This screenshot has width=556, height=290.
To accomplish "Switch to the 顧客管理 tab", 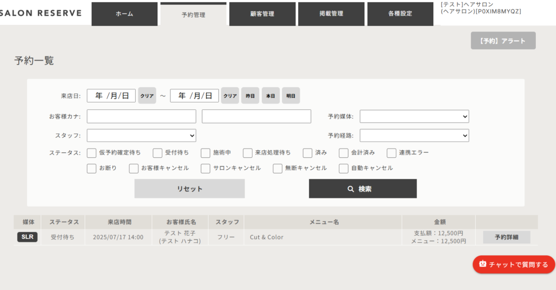I will pos(262,14).
